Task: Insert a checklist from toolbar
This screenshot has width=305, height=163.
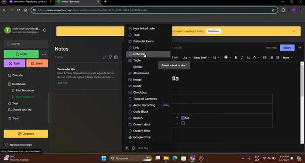Action: pos(278,57)
